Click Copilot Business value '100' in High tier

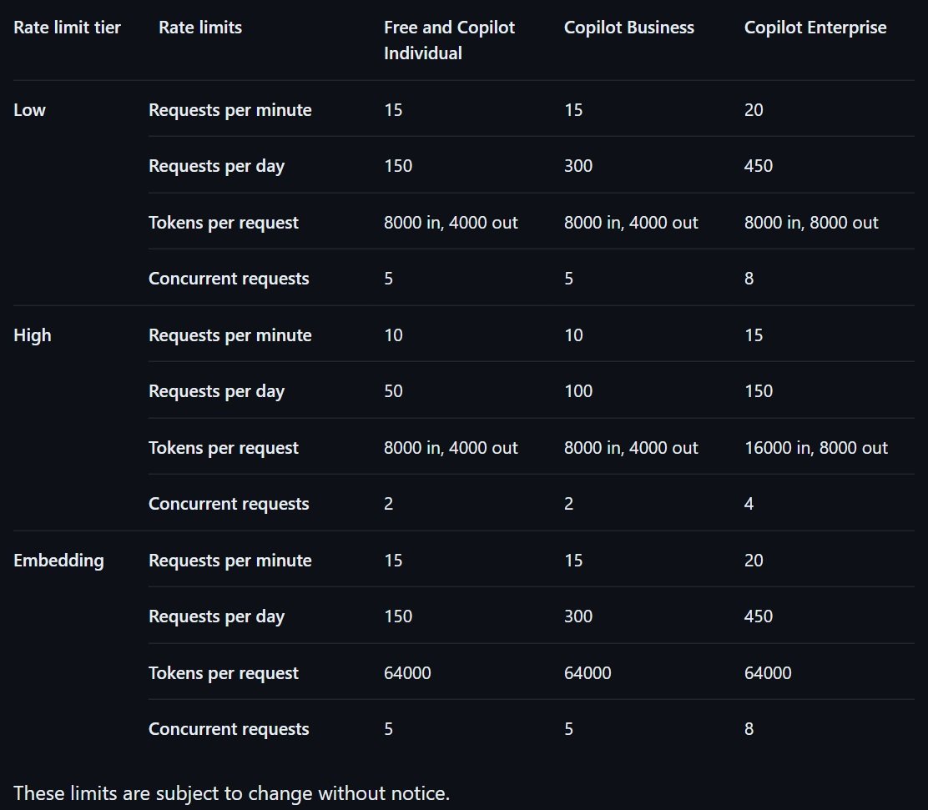pyautogui.click(x=577, y=391)
